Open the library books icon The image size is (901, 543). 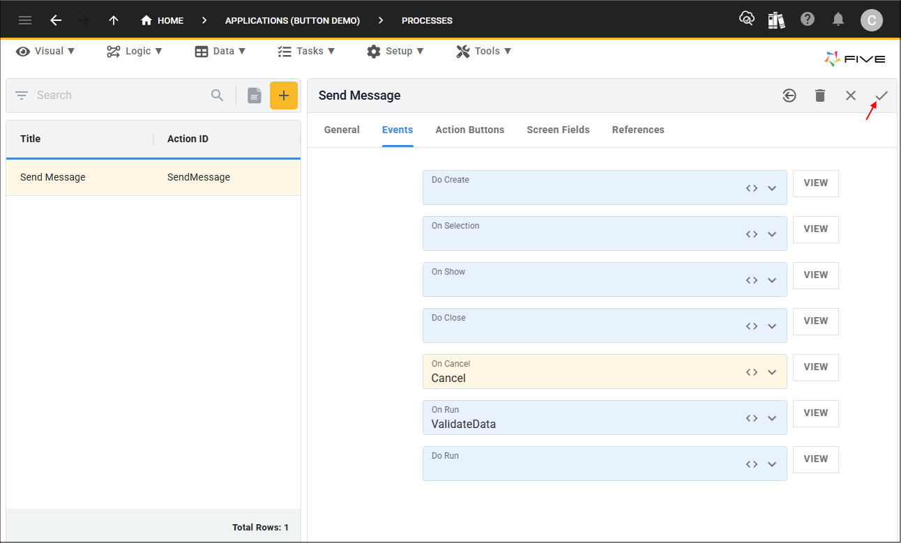[x=777, y=20]
